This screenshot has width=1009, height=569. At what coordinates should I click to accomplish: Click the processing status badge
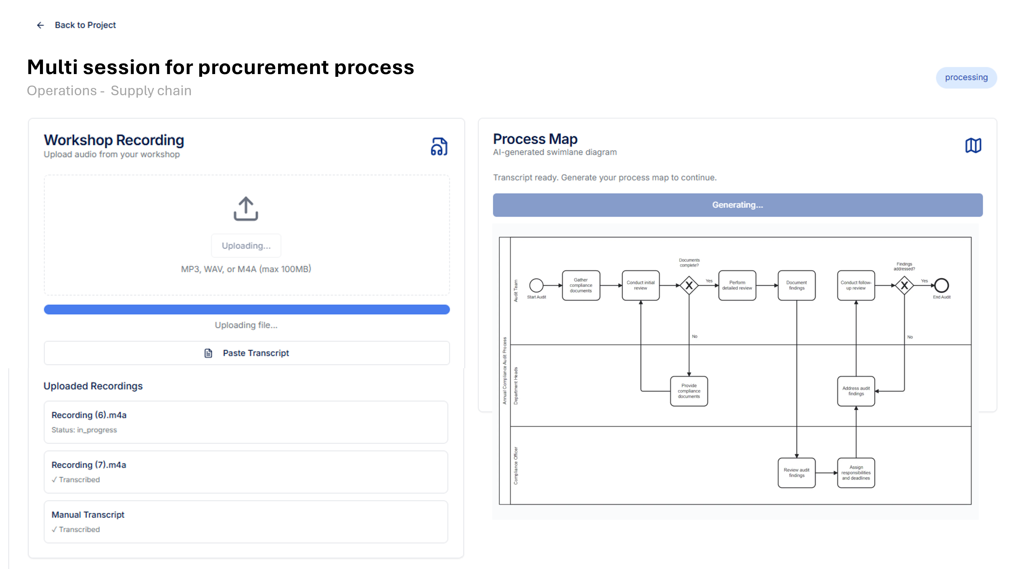pos(966,77)
